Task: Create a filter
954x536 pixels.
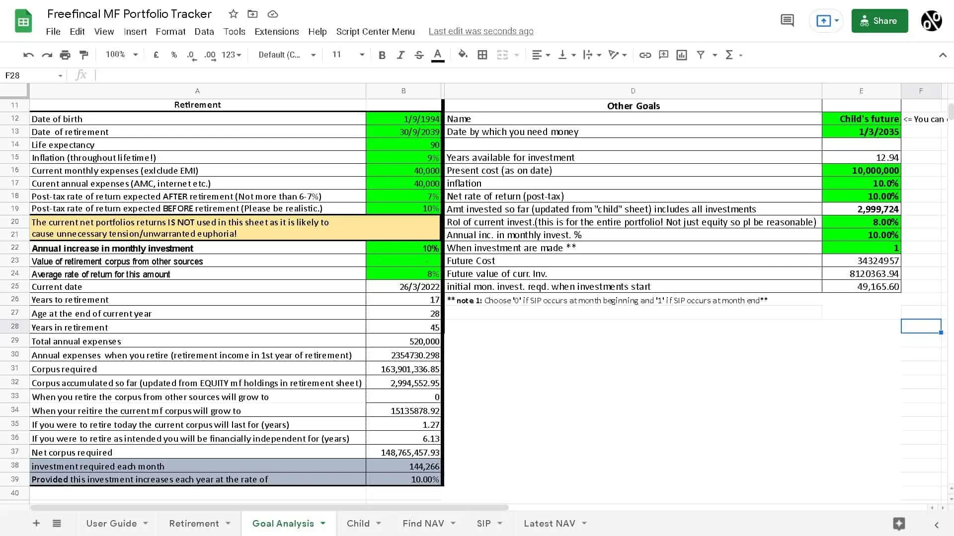Action: (x=701, y=55)
